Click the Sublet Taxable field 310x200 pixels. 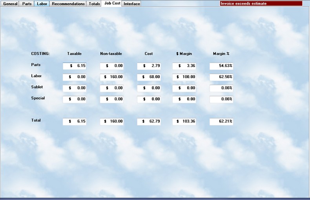[x=75, y=88]
